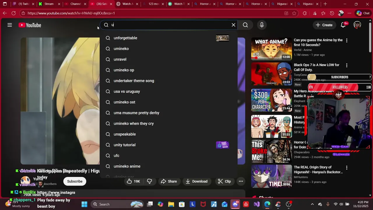373x210 pixels.
Task: Open the "This Broke Me" video thumbnail
Action: (271, 151)
